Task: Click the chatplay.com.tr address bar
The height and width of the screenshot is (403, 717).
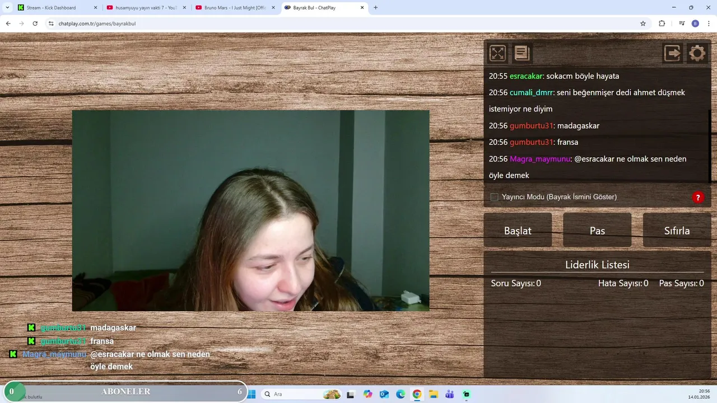Action: tap(347, 24)
